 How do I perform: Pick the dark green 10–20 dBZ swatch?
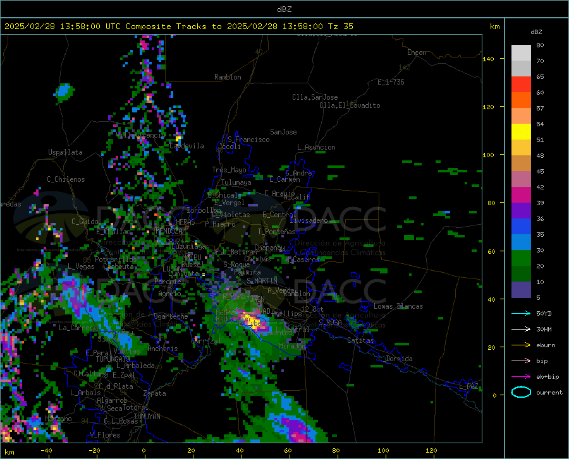tap(521, 274)
